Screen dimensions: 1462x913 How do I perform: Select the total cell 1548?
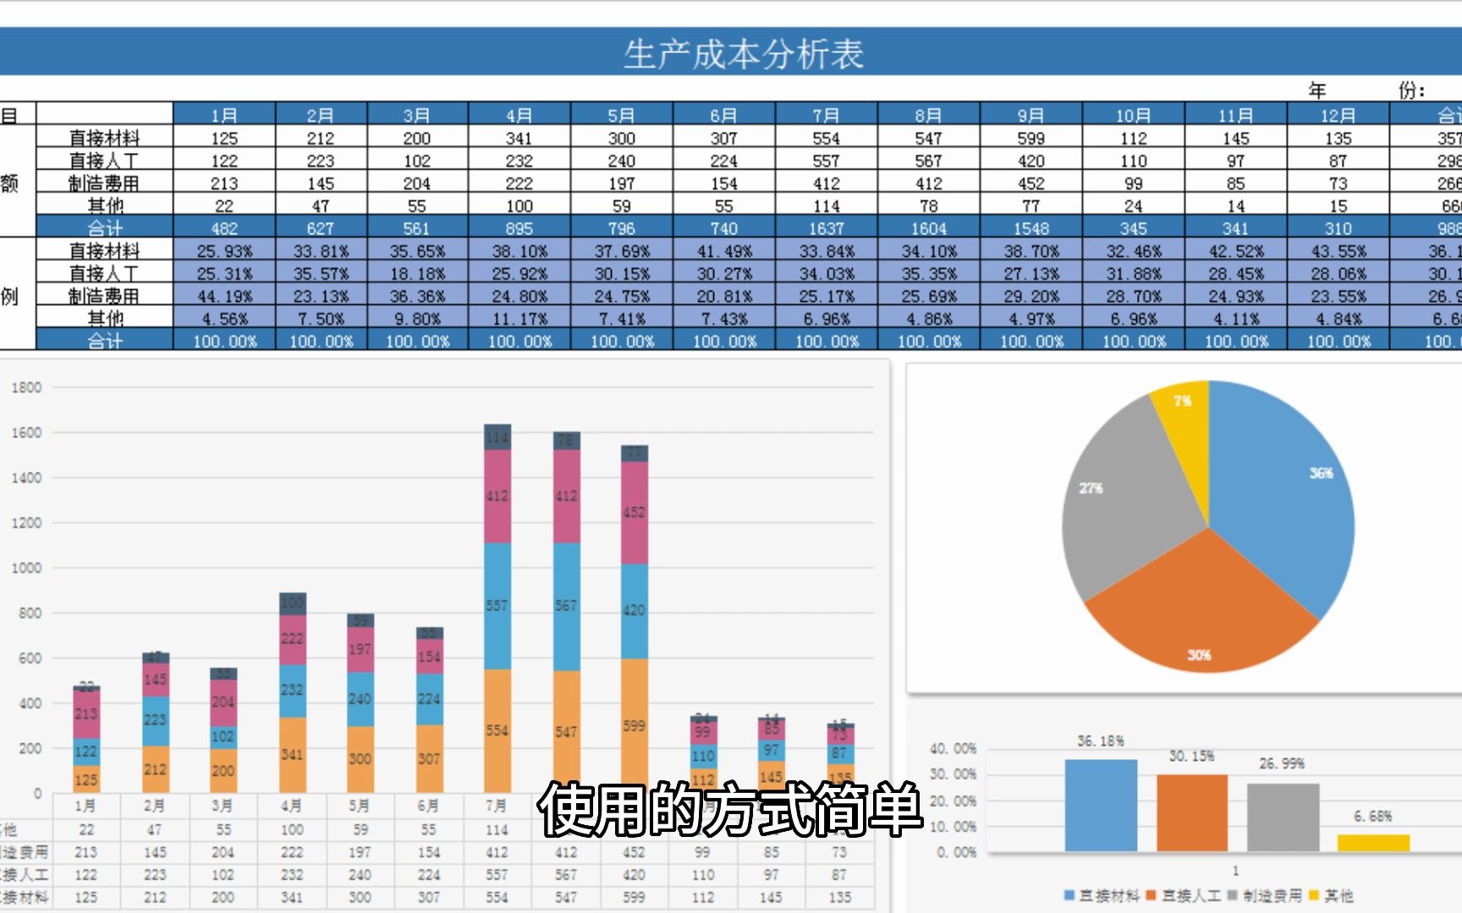click(x=1031, y=228)
